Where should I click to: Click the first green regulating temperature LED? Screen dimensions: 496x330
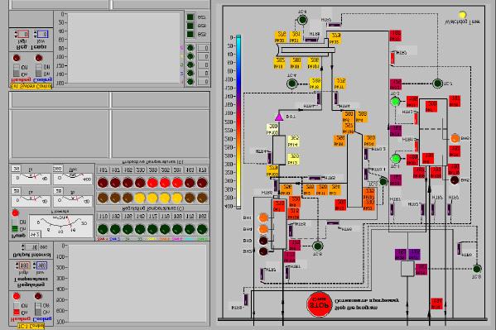[103, 229]
